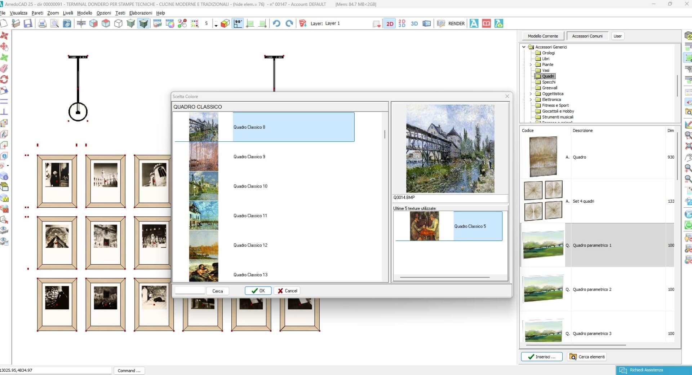Select the Quadro Classico 10 texture
The height and width of the screenshot is (375, 692).
(x=265, y=186)
